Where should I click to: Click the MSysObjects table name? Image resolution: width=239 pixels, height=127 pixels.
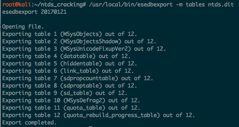click(x=81, y=34)
